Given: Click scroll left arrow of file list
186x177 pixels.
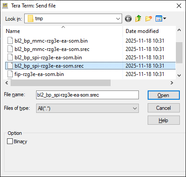Looking at the screenshot, I should 7,83.
